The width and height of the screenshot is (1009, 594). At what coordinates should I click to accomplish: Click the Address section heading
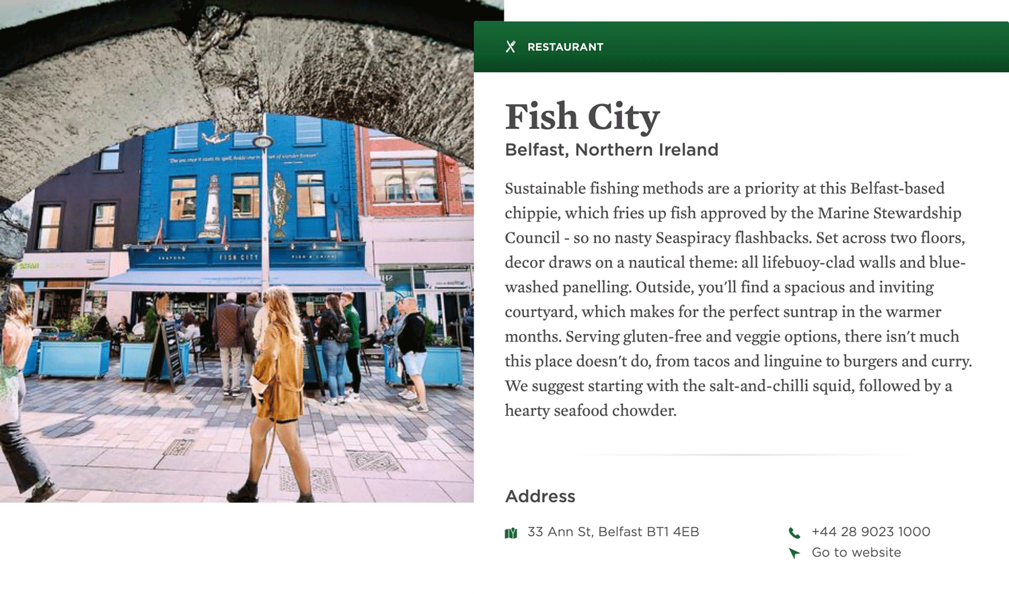(x=540, y=497)
